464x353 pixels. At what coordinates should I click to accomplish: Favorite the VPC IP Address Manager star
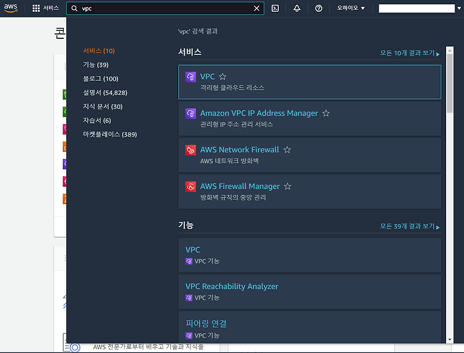click(326, 113)
